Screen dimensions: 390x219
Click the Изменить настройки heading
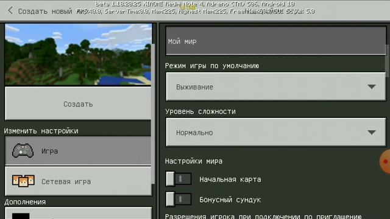(x=41, y=131)
